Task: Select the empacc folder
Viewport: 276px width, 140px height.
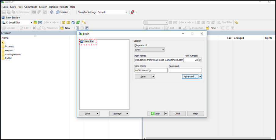Action: [x=8, y=50]
